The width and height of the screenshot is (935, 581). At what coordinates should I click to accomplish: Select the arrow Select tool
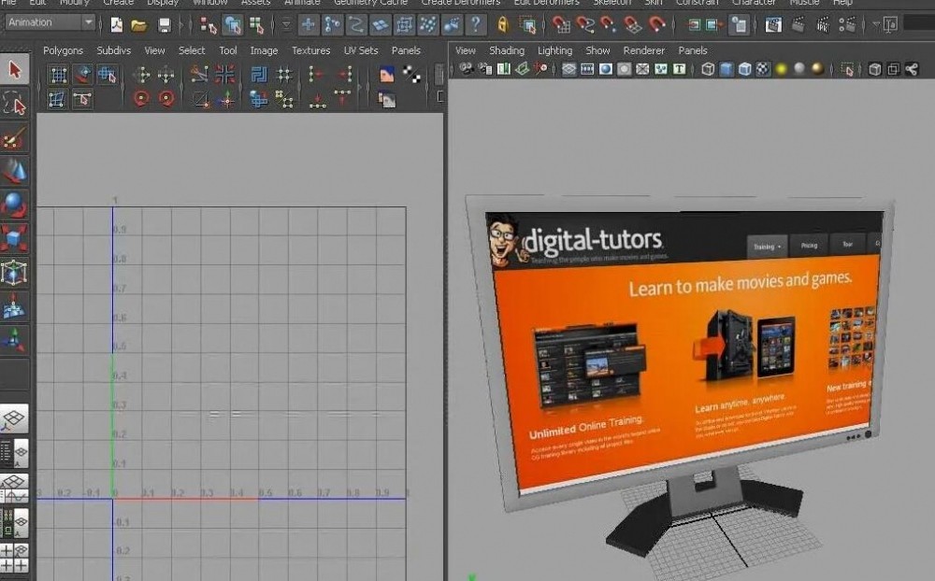click(14, 70)
